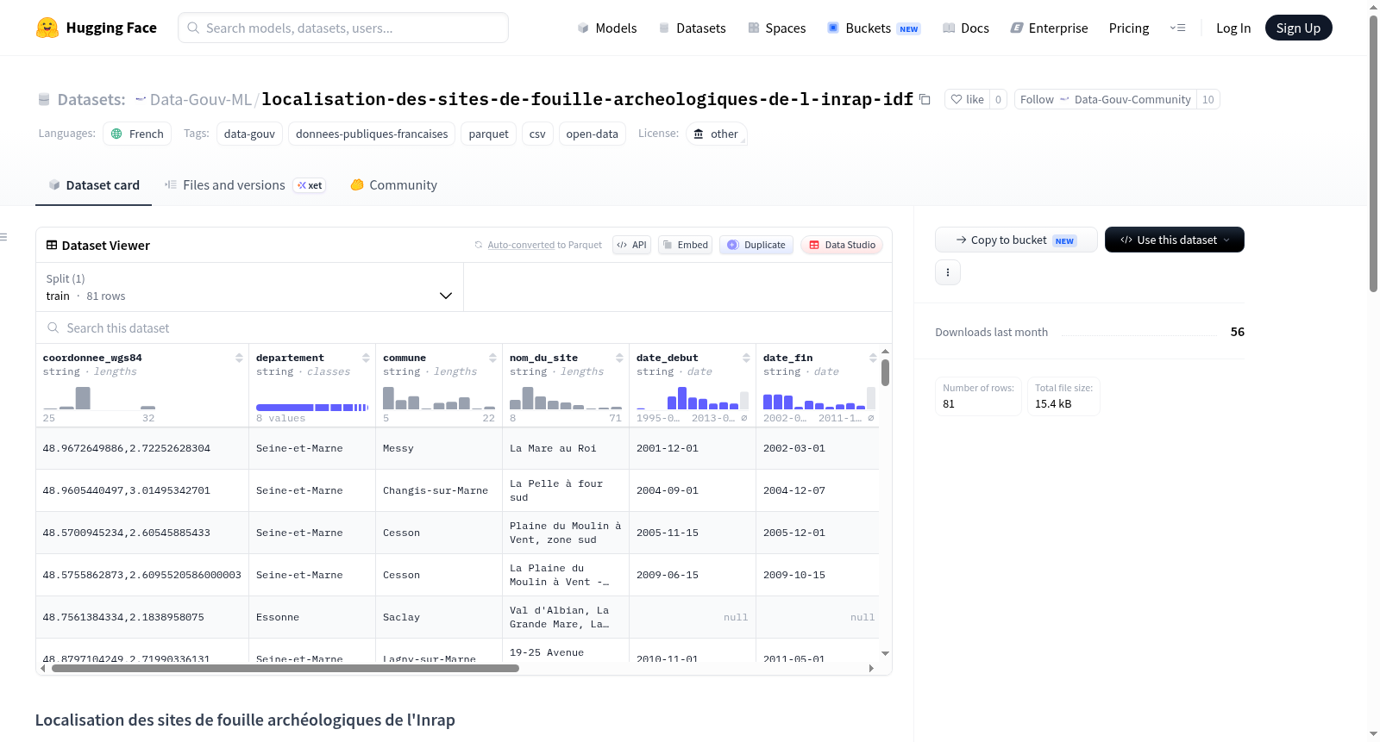Sort the nom_du_site column
Screen dimensions: 1380x742
pos(619,358)
